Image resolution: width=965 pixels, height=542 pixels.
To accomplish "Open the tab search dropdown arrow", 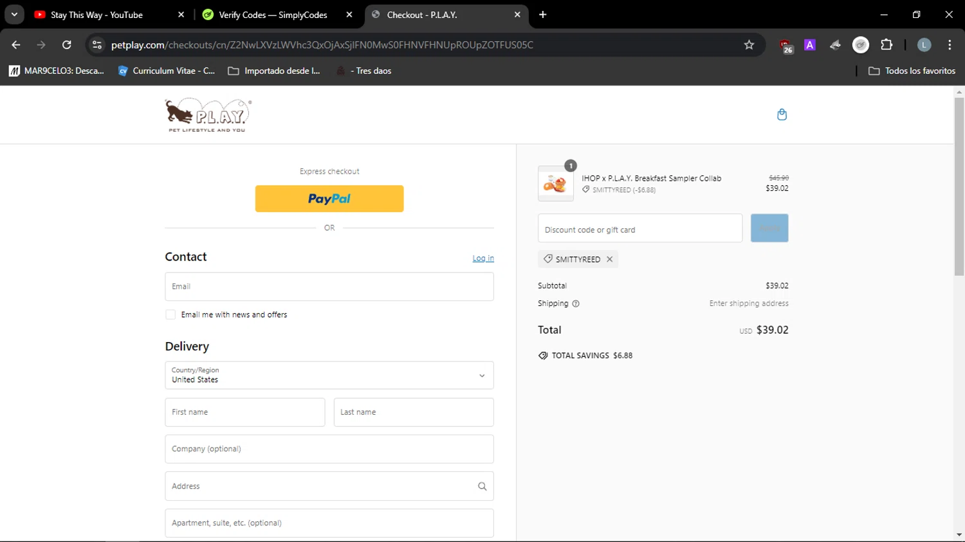I will tap(14, 15).
